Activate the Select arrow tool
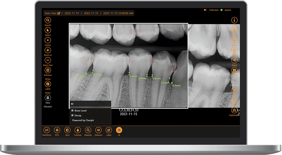 tap(48, 30)
